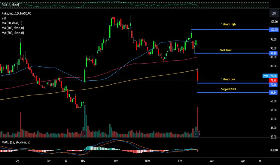The width and height of the screenshot is (280, 165).
Task: Click the 87.18 price line label
Action: 273,53
